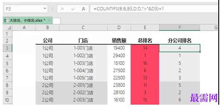The height and width of the screenshot is (107, 223).
Task: Select row 4 header
Action: click(x=7, y=56)
